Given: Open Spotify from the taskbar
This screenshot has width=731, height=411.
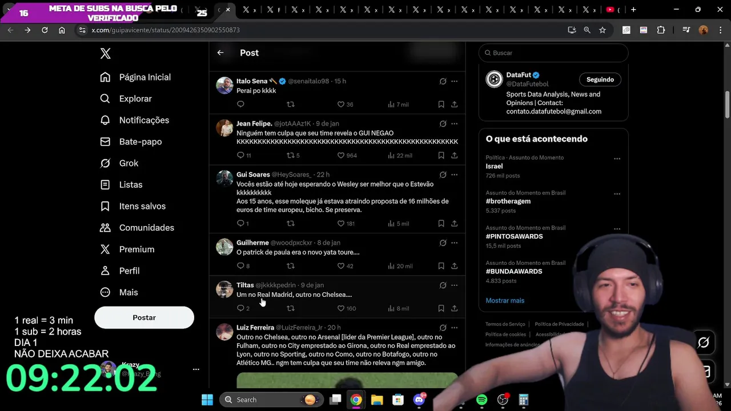Looking at the screenshot, I should pos(481,400).
